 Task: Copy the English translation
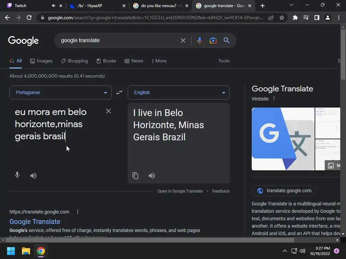[135, 175]
